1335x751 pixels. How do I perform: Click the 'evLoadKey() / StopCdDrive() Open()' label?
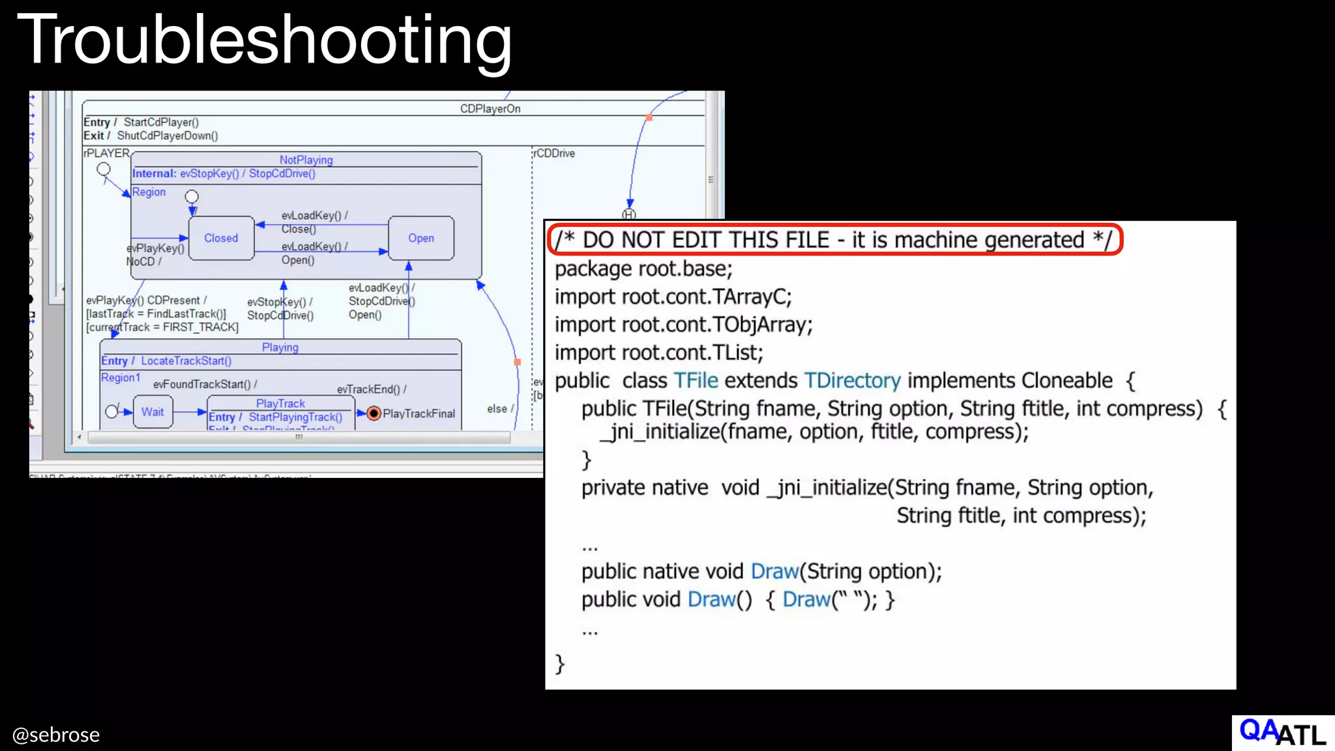coord(382,301)
